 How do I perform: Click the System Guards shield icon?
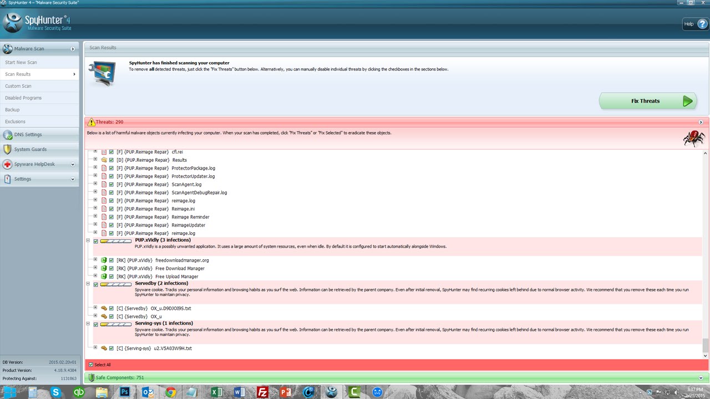[x=7, y=149]
